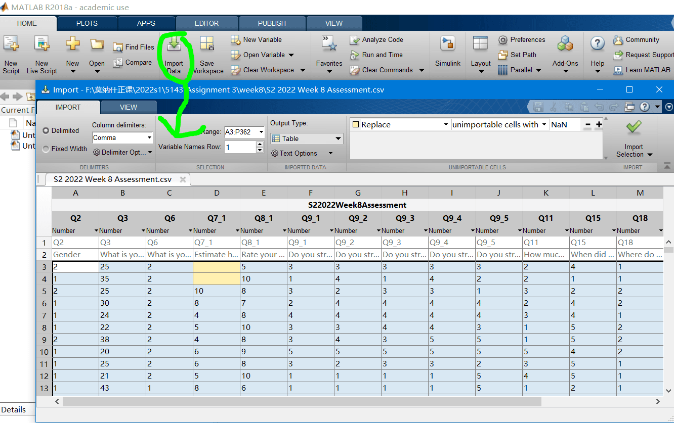Switch to the APPS ribbon tab
The image size is (674, 423).
tap(146, 23)
